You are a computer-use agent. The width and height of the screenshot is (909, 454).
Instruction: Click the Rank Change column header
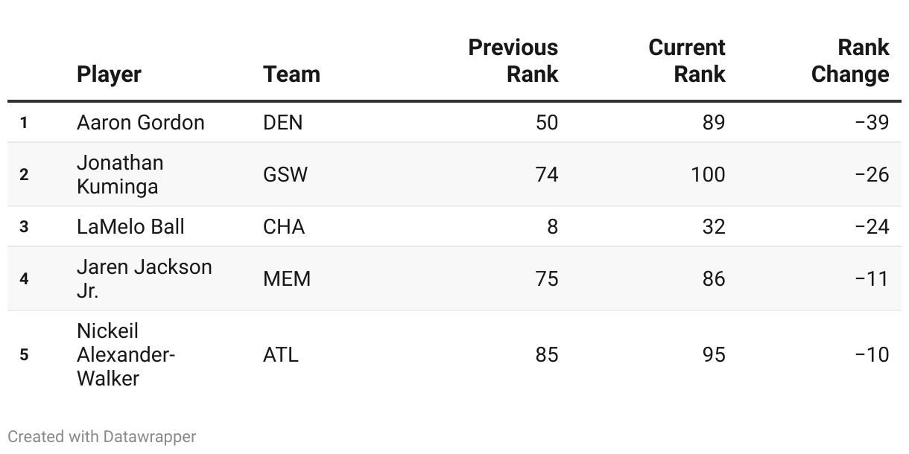pyautogui.click(x=850, y=61)
